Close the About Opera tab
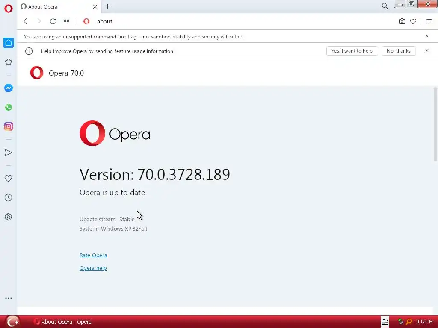This screenshot has height=328, width=438. [95, 7]
